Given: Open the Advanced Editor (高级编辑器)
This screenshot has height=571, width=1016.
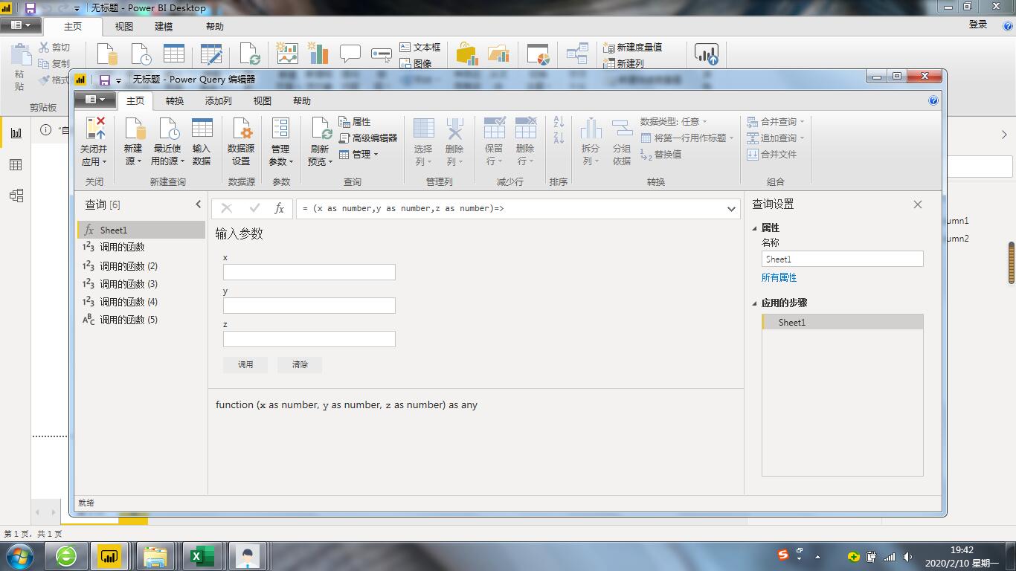Looking at the screenshot, I should click(x=368, y=138).
